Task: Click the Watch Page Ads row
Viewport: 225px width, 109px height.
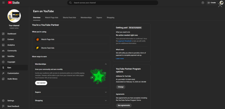Action: click(x=71, y=39)
